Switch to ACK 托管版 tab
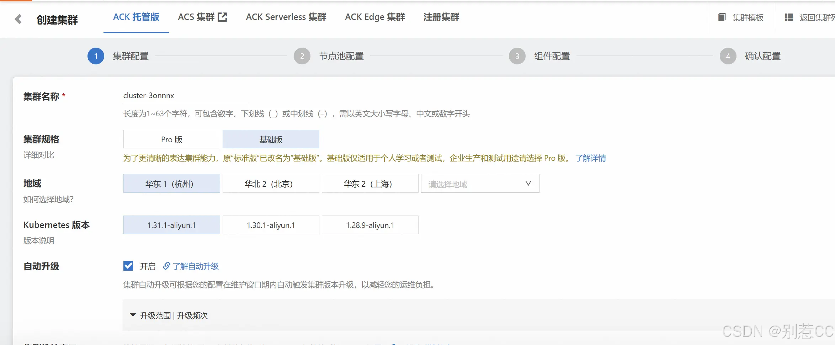Viewport: 835px width, 345px height. [x=136, y=17]
